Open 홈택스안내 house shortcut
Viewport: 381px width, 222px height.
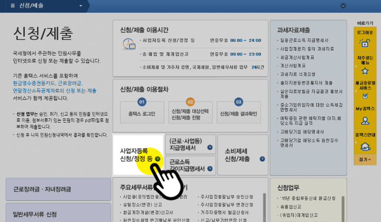(365, 143)
